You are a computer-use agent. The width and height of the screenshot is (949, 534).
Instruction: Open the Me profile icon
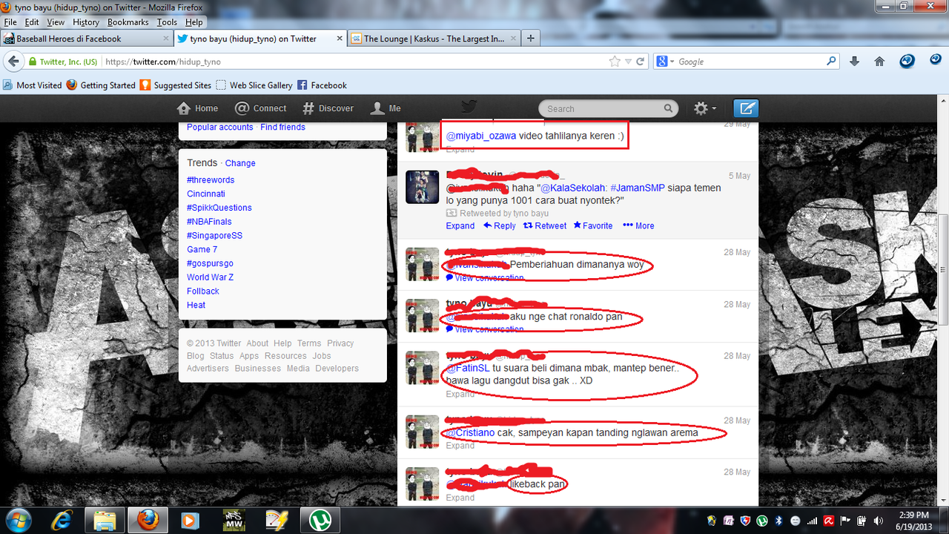pos(377,108)
